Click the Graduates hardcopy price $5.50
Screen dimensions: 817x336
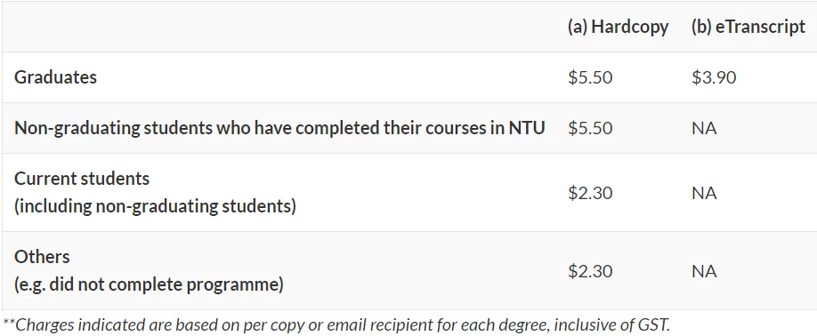coord(590,77)
